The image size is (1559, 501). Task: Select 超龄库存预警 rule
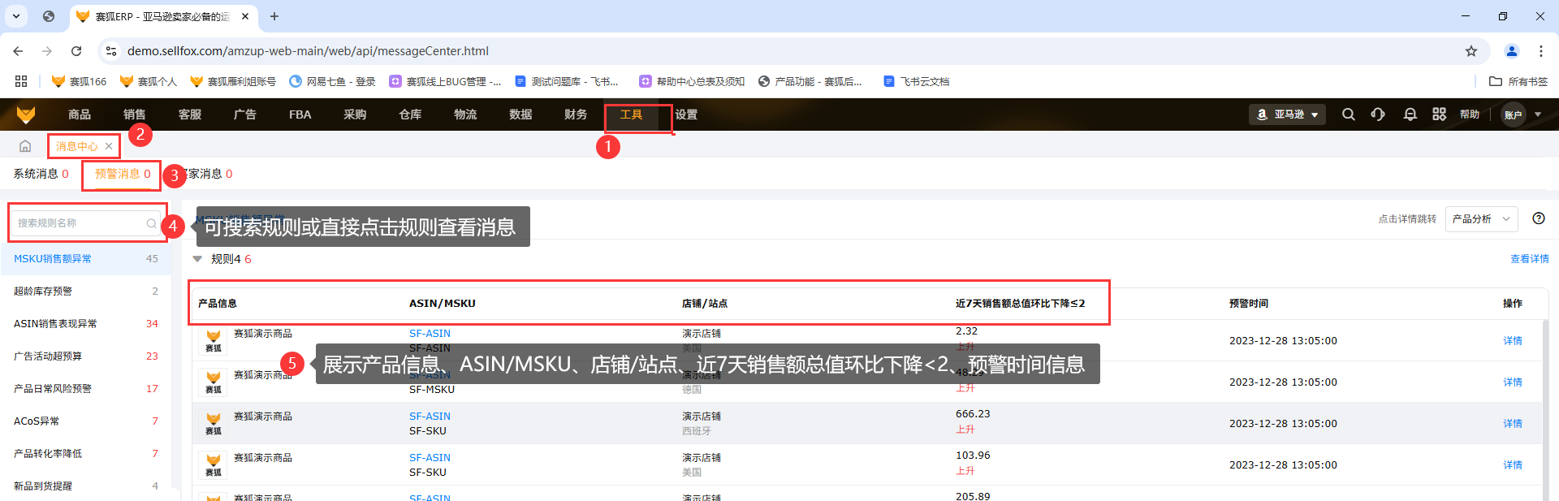coord(85,292)
